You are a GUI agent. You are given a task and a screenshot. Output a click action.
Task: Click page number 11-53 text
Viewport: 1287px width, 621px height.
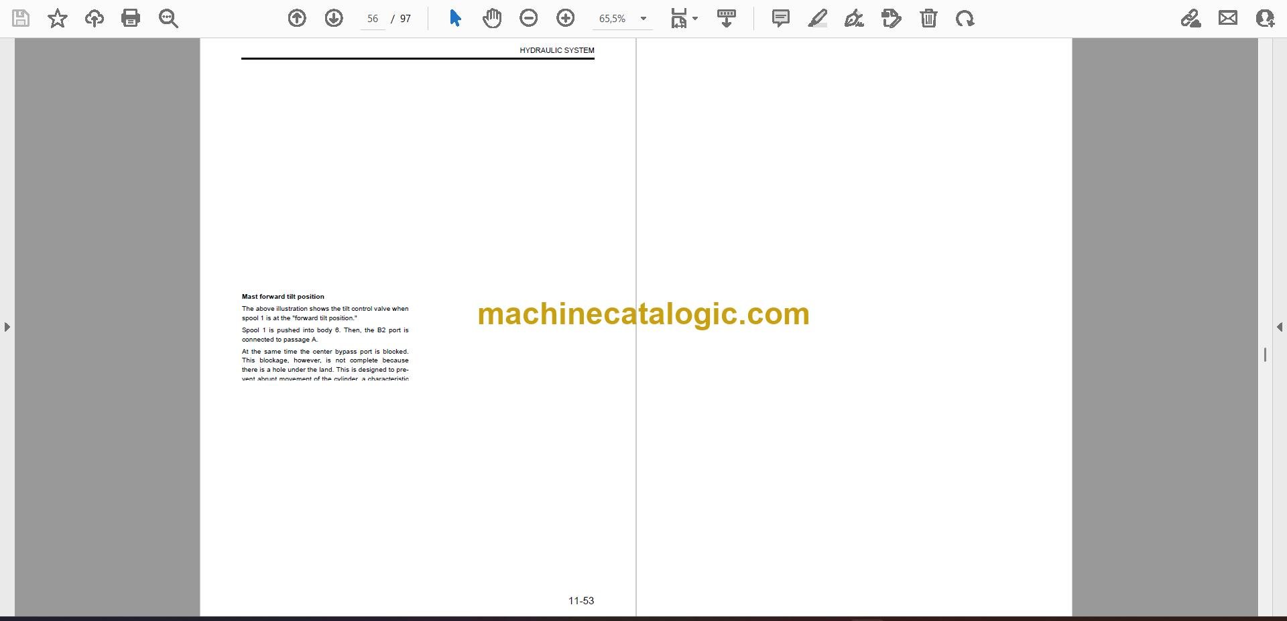click(581, 601)
